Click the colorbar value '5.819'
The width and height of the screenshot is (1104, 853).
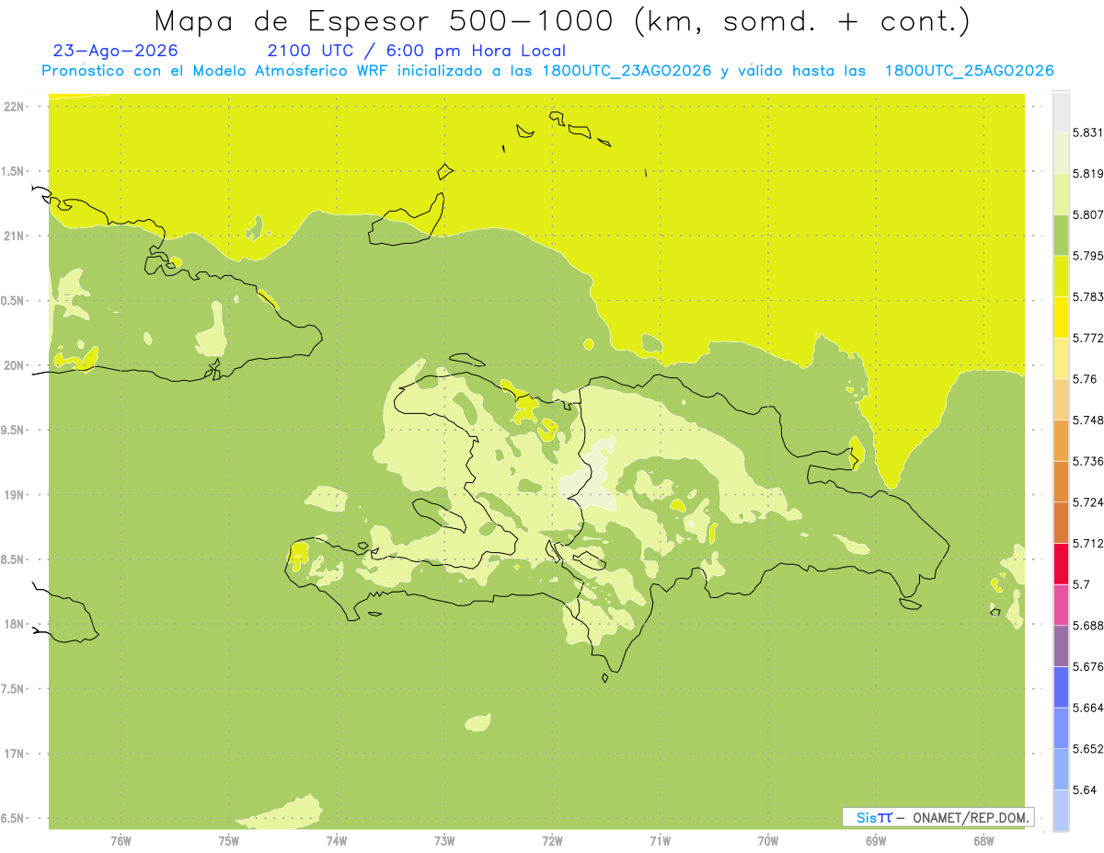click(1087, 174)
